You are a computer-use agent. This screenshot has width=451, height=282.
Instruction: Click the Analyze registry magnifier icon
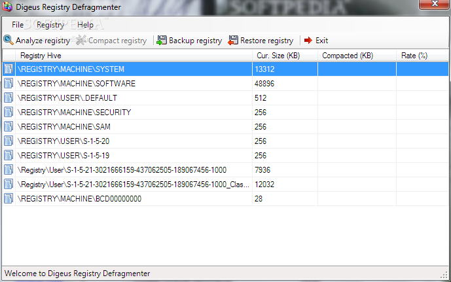click(9, 40)
